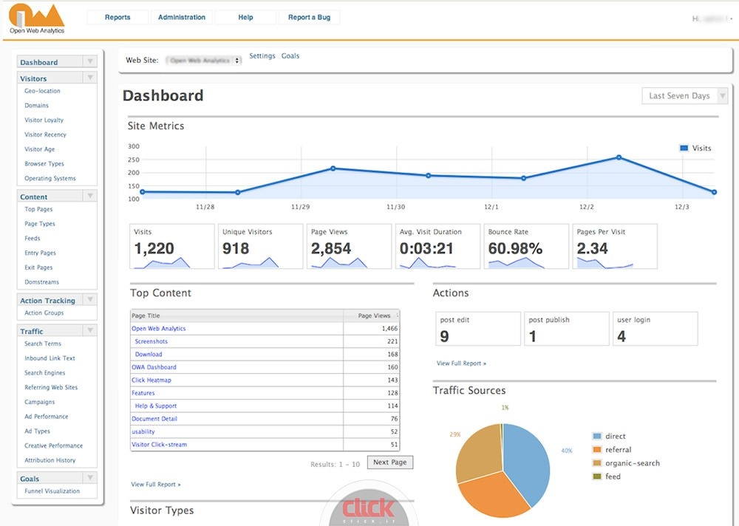Viewport: 739px width, 526px height.
Task: Open the Last Seven Days date dropdown
Action: coord(685,96)
